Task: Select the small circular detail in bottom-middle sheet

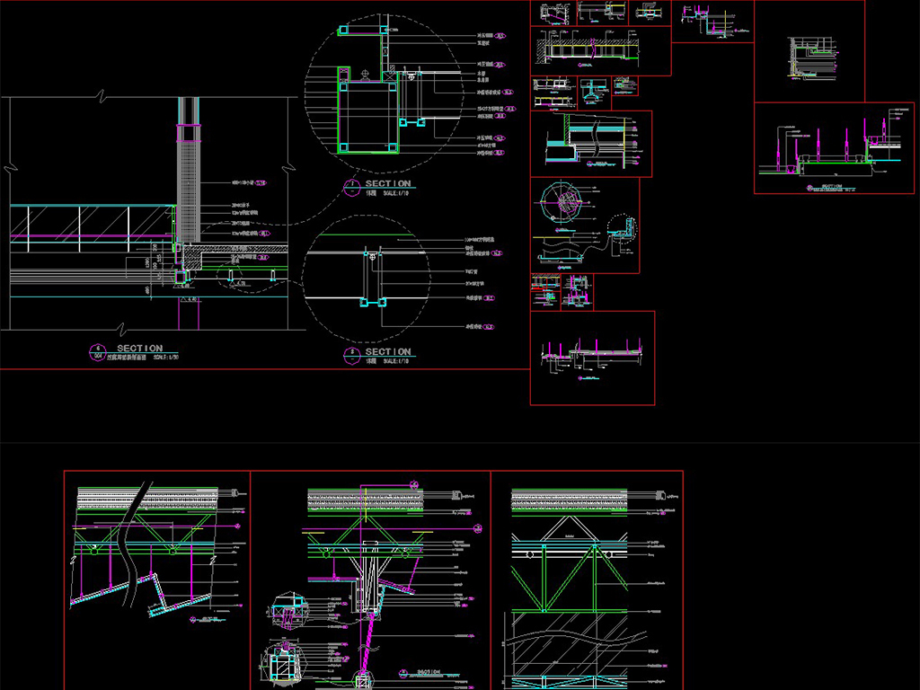Action: (287, 609)
